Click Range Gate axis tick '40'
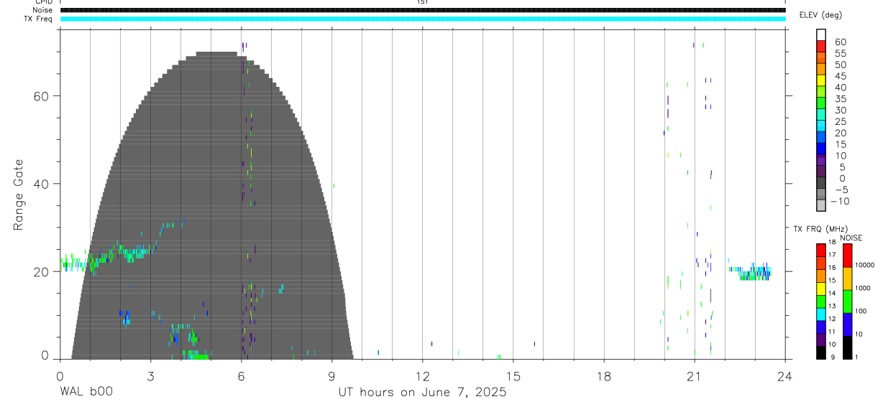The width and height of the screenshot is (883, 407). click(x=42, y=184)
